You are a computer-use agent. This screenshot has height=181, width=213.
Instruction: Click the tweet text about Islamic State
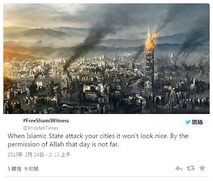point(98,140)
